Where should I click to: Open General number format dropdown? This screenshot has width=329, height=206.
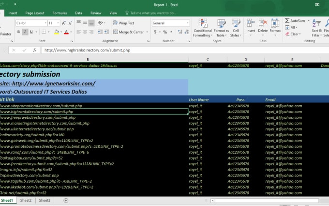coord(187,23)
